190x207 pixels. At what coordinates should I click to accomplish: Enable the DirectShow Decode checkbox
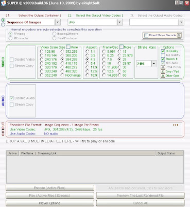[x=146, y=35]
